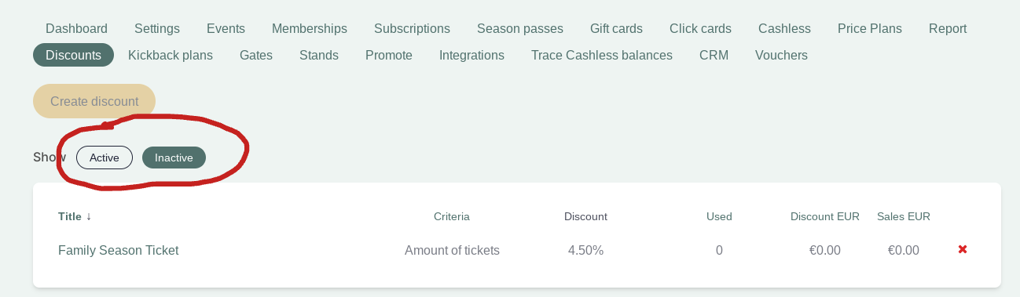1020x297 pixels.
Task: Go to the Dashboard tab
Action: pos(76,29)
